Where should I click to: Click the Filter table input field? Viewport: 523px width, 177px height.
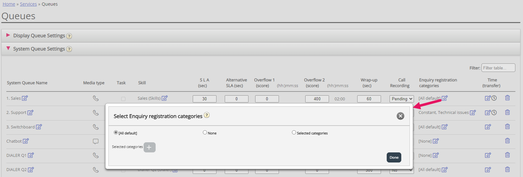498,68
